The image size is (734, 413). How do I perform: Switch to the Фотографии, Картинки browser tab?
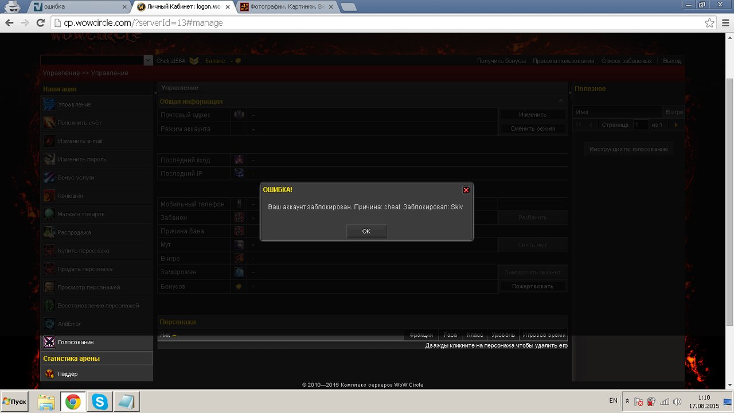coord(286,7)
